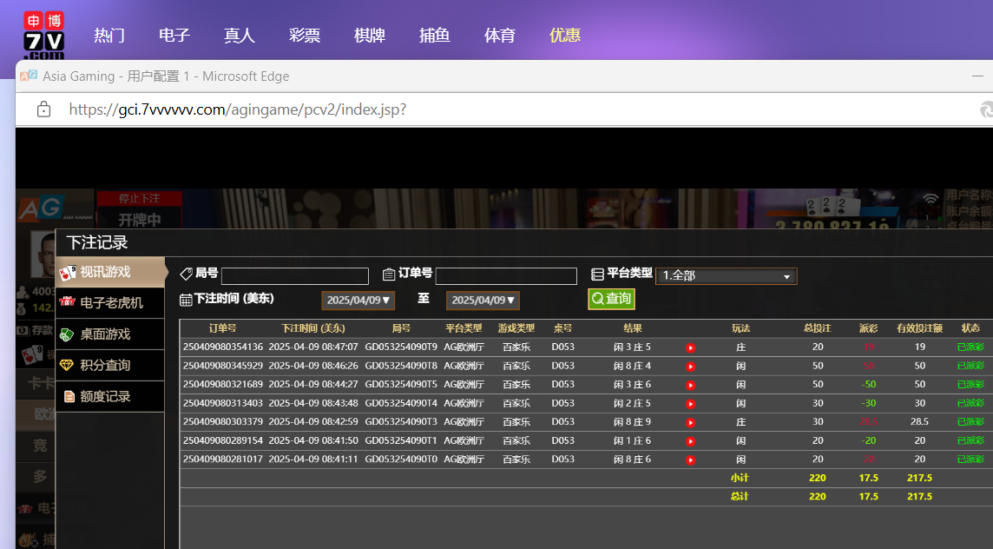Play video replay for order 250409080345929

click(690, 367)
